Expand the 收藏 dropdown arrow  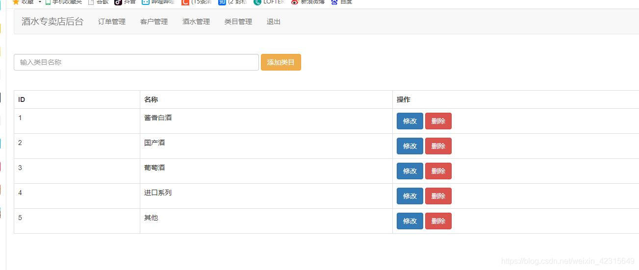tap(40, 2)
